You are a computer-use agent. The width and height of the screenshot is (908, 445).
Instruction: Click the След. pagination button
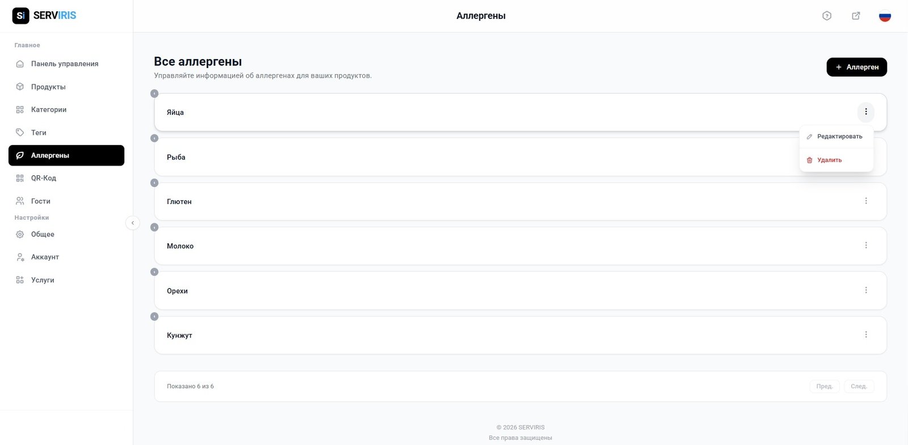859,387
